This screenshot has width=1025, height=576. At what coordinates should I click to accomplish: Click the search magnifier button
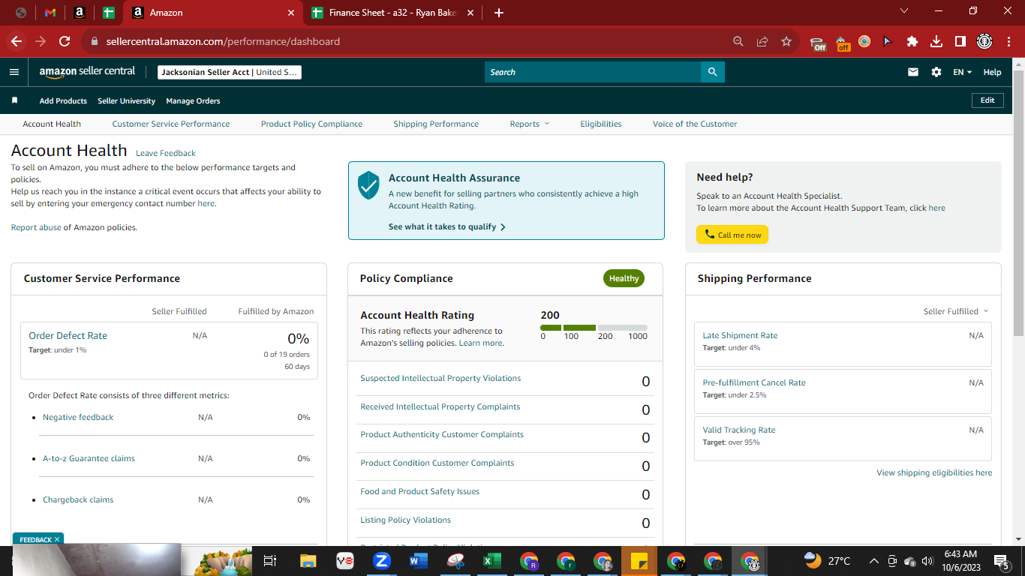click(712, 72)
